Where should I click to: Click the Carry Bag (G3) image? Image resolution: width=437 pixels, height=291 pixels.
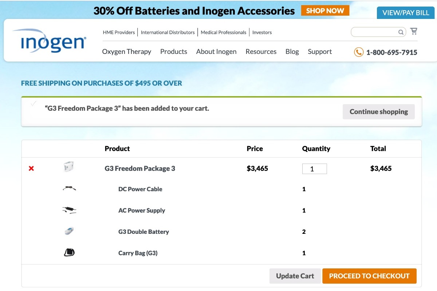coord(69,252)
